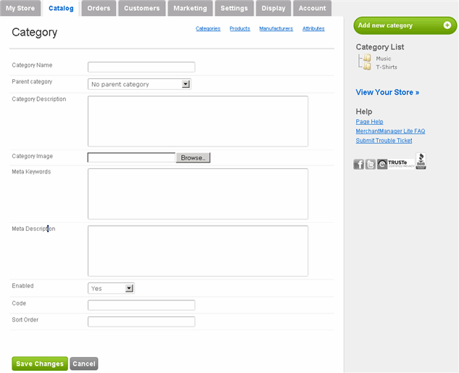Click the plus icon on Add new category

[447, 25]
